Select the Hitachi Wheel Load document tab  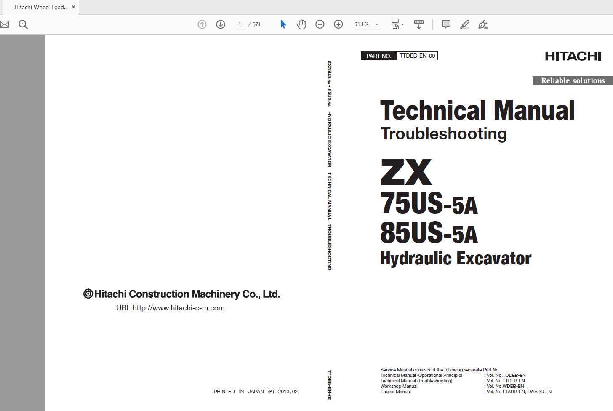(40, 7)
